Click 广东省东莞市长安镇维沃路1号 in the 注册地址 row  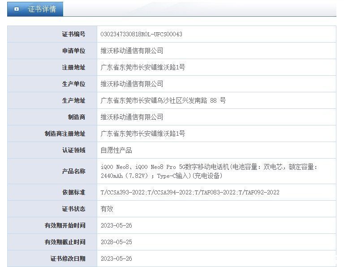pos(143,67)
